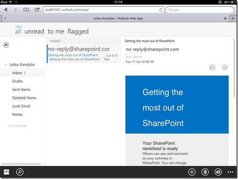Open a new Safari tab

click(233, 18)
